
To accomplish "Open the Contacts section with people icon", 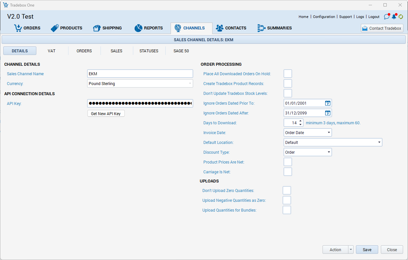I will pyautogui.click(x=231, y=28).
